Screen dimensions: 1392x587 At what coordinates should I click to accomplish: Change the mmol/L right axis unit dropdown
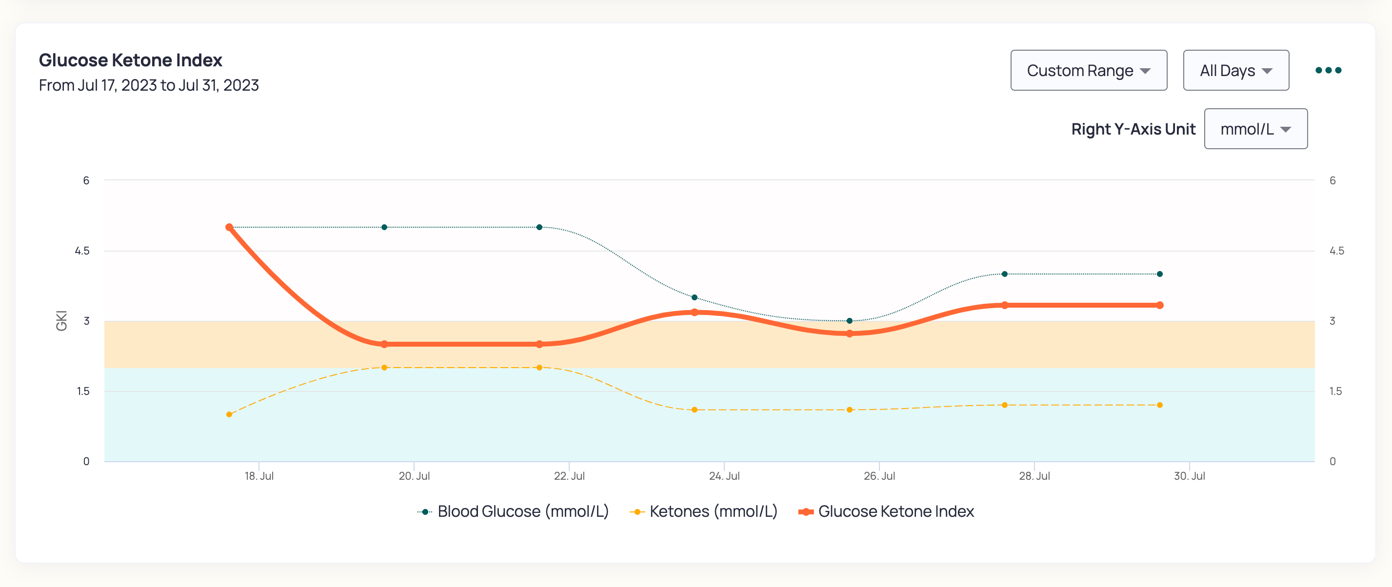click(1255, 129)
